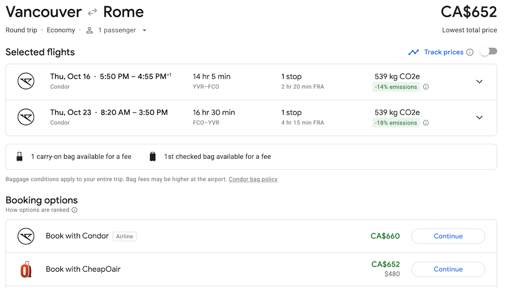Viewport: 508px width, 288px height.
Task: Click the Track prices label
Action: (443, 52)
